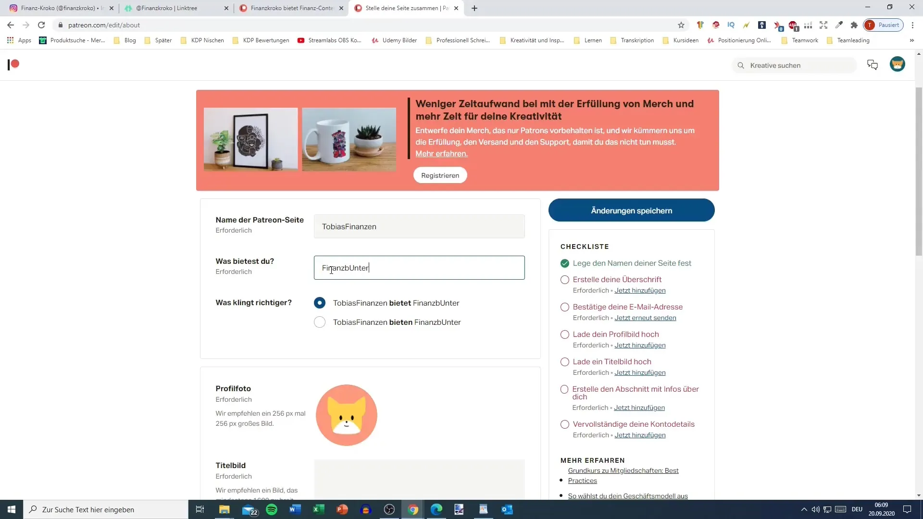Open the Transkription bookmark folder
The height and width of the screenshot is (519, 923).
(632, 40)
